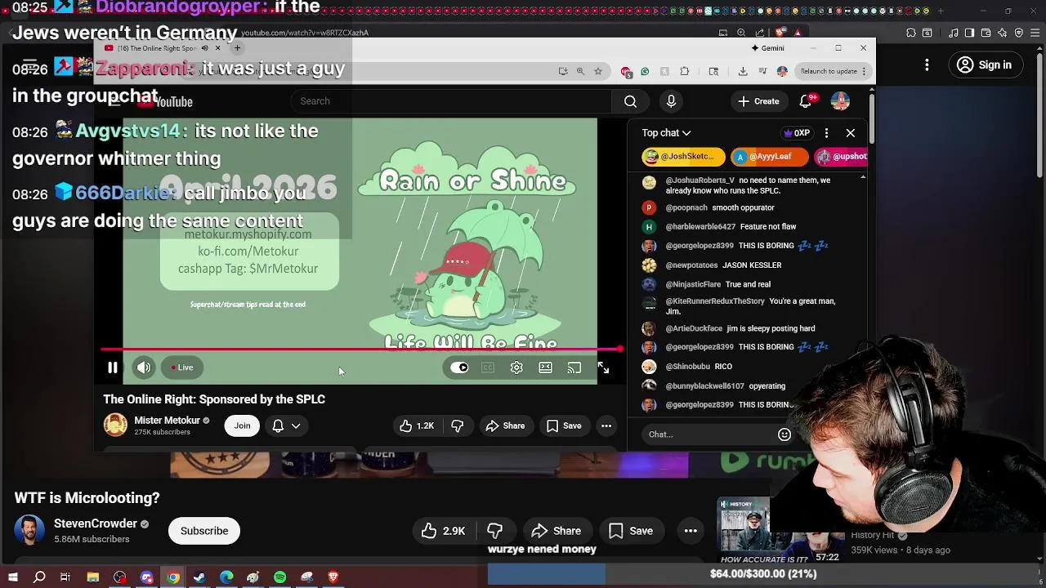The height and width of the screenshot is (588, 1046).
Task: Open the StevenCrowder channel avatar
Action: pos(29,531)
